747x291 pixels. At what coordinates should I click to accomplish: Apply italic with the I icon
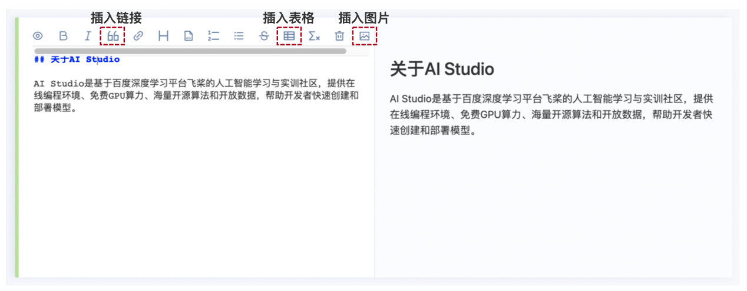click(x=88, y=36)
